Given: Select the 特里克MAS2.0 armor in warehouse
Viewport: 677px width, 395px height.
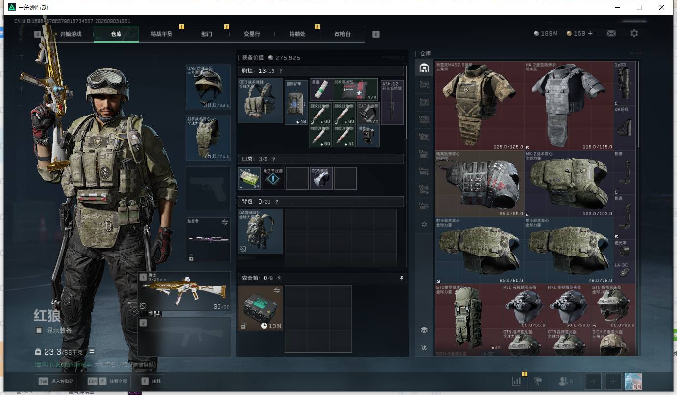Looking at the screenshot, I should (x=480, y=106).
